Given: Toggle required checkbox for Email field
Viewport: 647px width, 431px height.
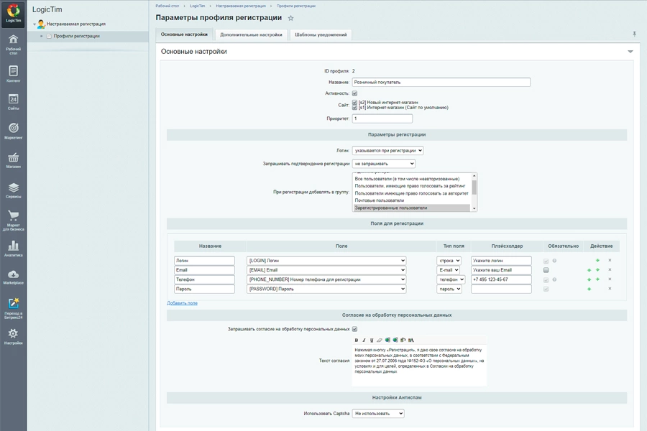Looking at the screenshot, I should point(546,270).
